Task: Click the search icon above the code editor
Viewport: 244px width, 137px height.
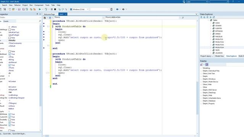Action: [x=183, y=18]
